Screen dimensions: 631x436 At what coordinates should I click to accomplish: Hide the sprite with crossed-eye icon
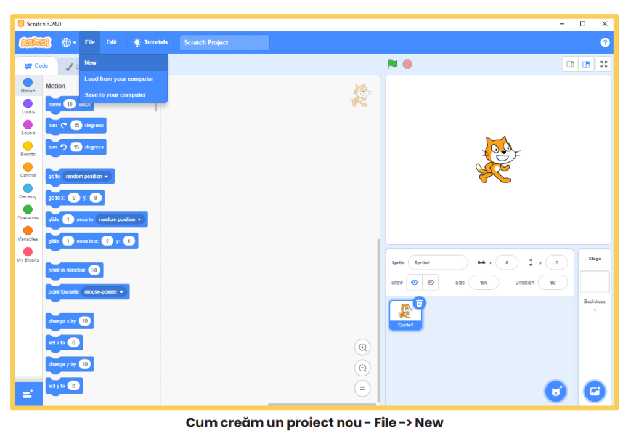tap(431, 283)
